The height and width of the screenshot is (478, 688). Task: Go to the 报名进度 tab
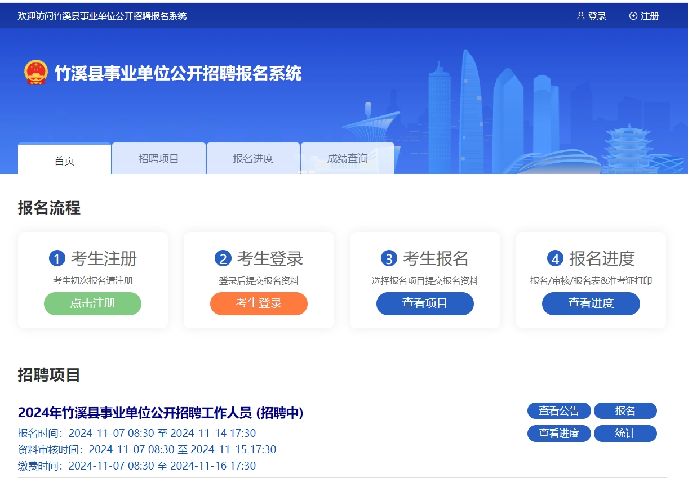coord(253,159)
